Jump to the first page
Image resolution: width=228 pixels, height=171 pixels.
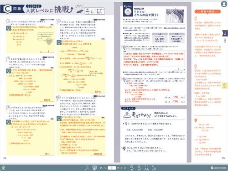pos(101,168)
